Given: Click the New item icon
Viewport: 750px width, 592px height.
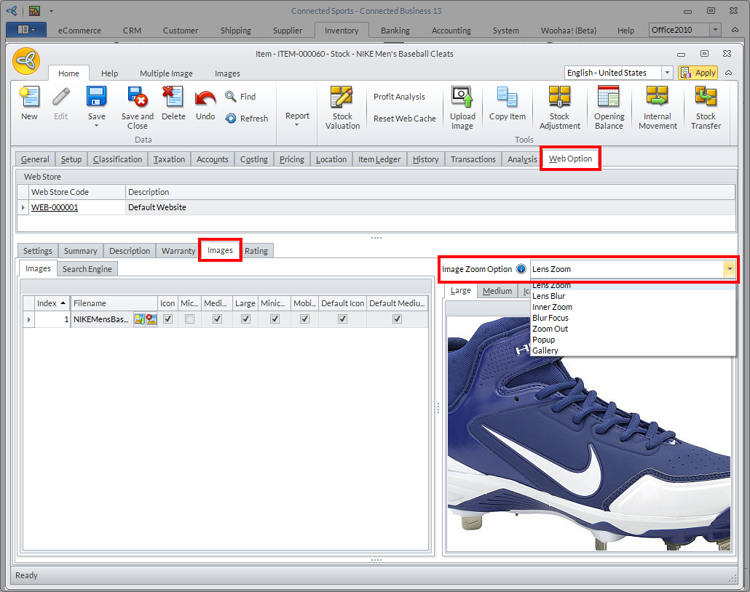Looking at the screenshot, I should [29, 97].
